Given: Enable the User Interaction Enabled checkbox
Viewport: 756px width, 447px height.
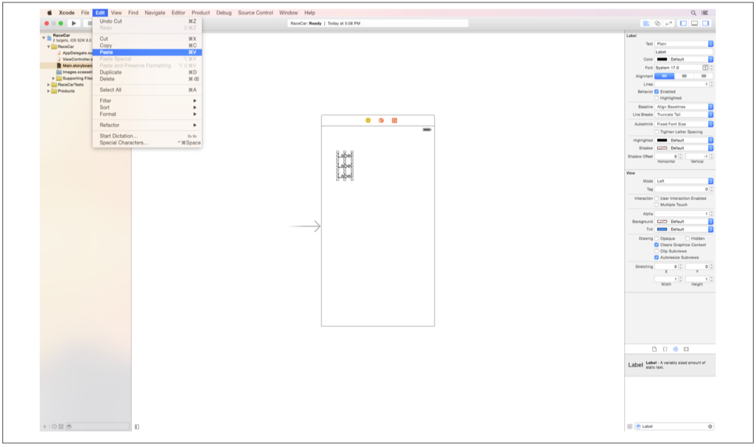Looking at the screenshot, I should tap(657, 198).
